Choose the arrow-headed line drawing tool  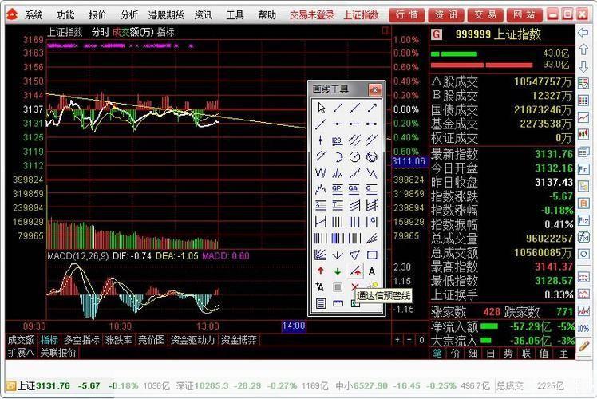point(372,108)
